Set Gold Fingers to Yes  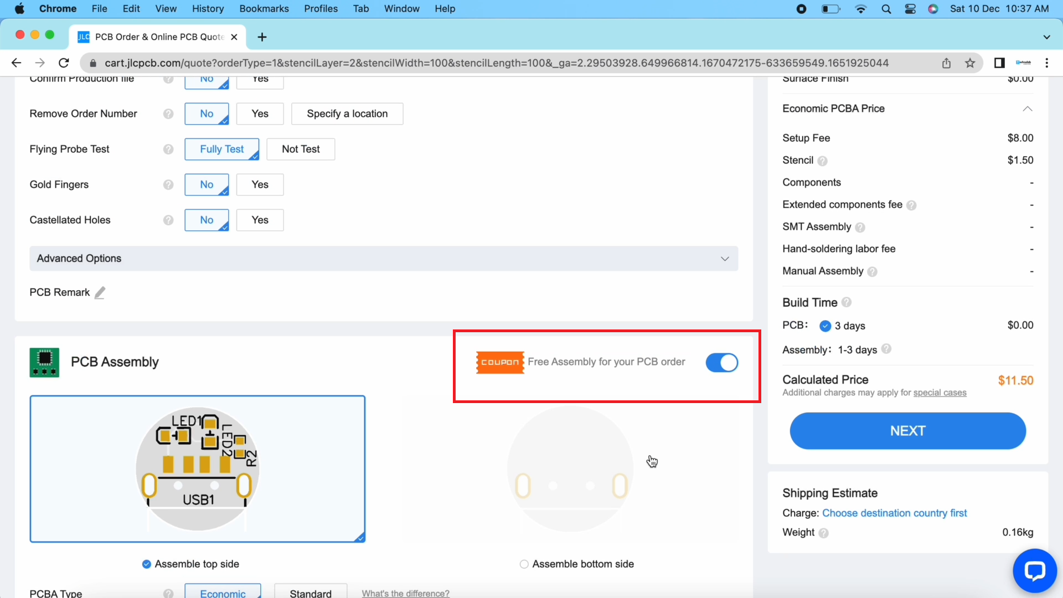coord(260,184)
